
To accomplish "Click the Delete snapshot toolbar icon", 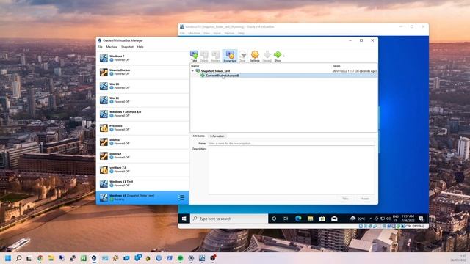I will 204,56.
